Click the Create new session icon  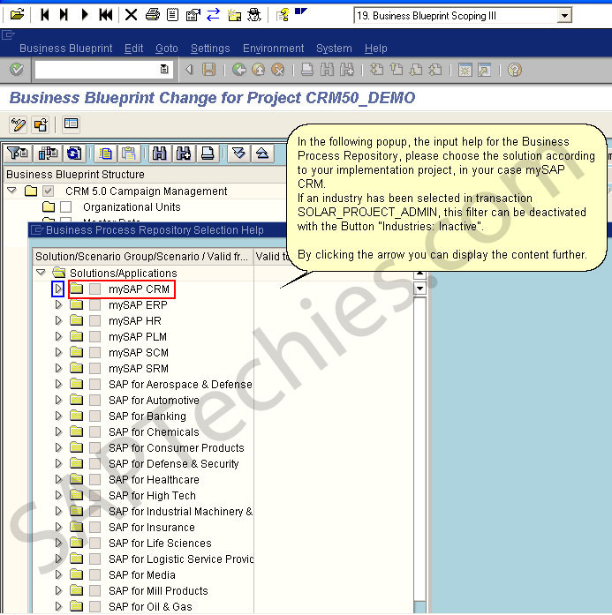(x=465, y=70)
